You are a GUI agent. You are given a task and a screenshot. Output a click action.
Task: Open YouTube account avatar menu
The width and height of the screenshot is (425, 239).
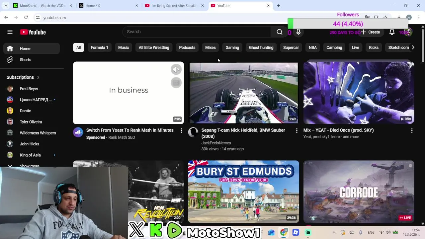pyautogui.click(x=408, y=32)
